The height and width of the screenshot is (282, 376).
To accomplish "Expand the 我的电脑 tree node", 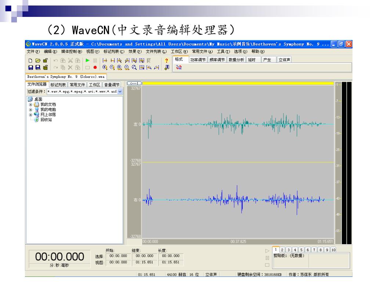I will (30, 109).
